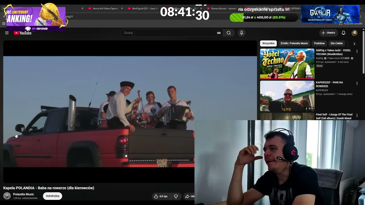Open options menu for PANI NA ROWERZE video
365x205 pixels.
tap(357, 83)
